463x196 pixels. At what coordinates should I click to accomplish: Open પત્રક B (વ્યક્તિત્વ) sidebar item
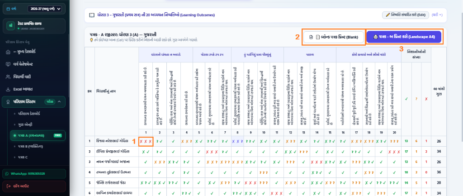point(30,146)
